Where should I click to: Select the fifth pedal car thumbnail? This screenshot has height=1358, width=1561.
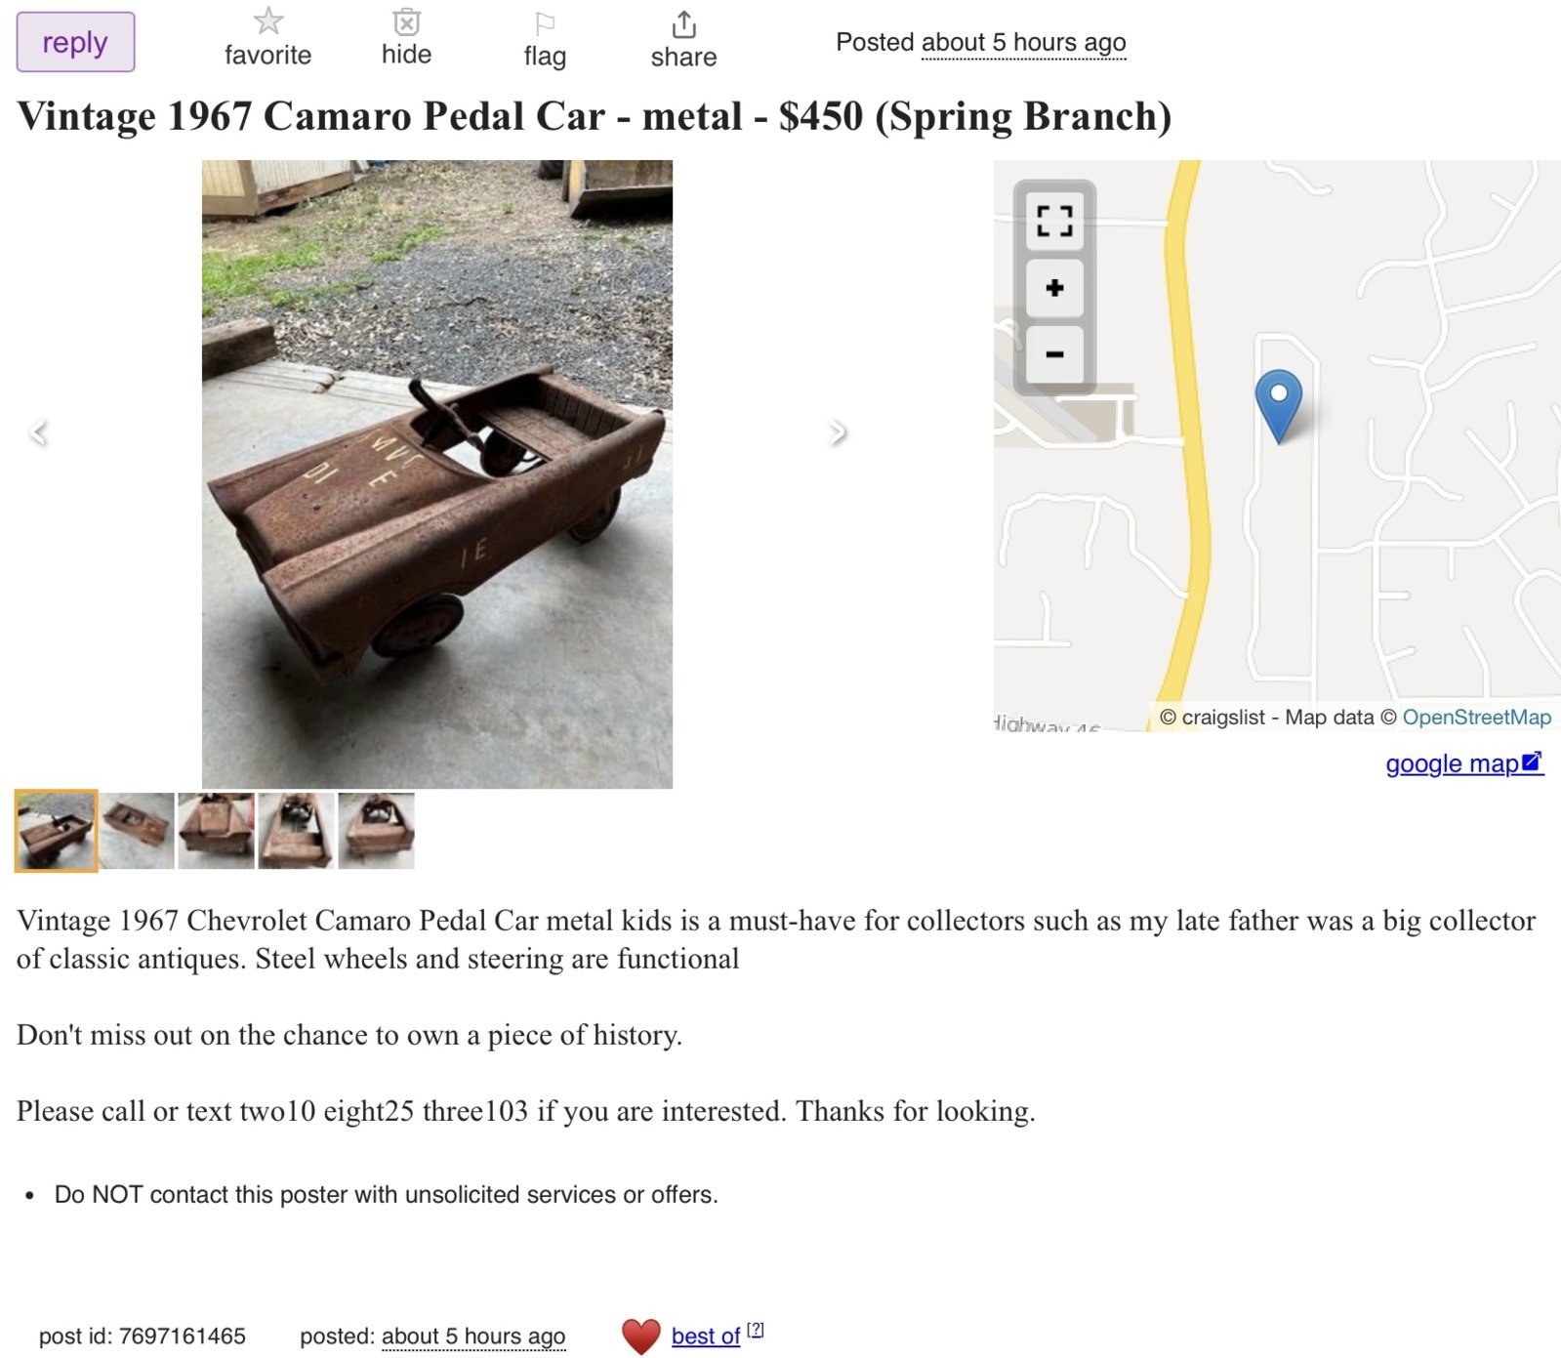(377, 831)
